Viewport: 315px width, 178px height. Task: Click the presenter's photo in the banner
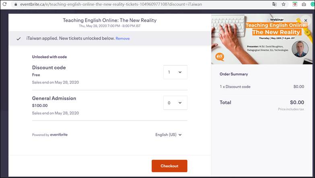point(300,49)
